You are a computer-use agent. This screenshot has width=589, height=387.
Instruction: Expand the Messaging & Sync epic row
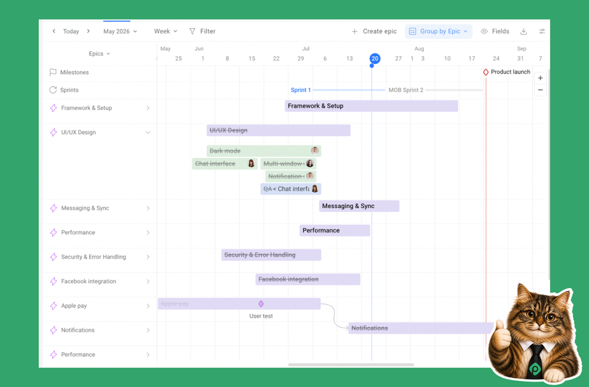coord(148,209)
